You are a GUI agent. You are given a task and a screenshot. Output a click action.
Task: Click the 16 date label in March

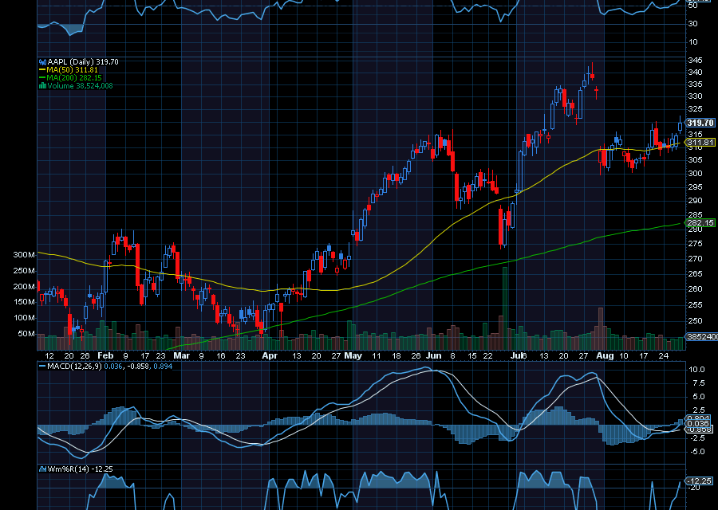221,356
